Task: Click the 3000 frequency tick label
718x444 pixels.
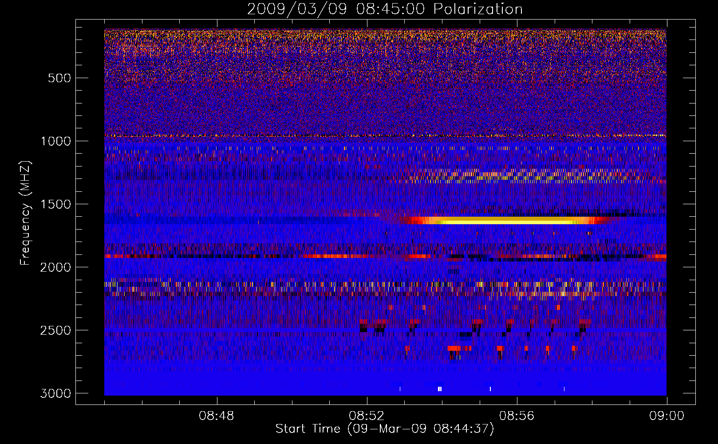Action: click(55, 393)
